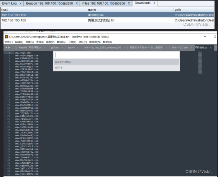Screen dimensions: 218x177
Task: Click the Sublime Text app icon in title bar
Action: [x=6, y=37]
